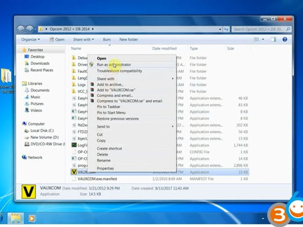Click the Back navigation arrow button
The image size is (303, 227).
[x=21, y=29]
